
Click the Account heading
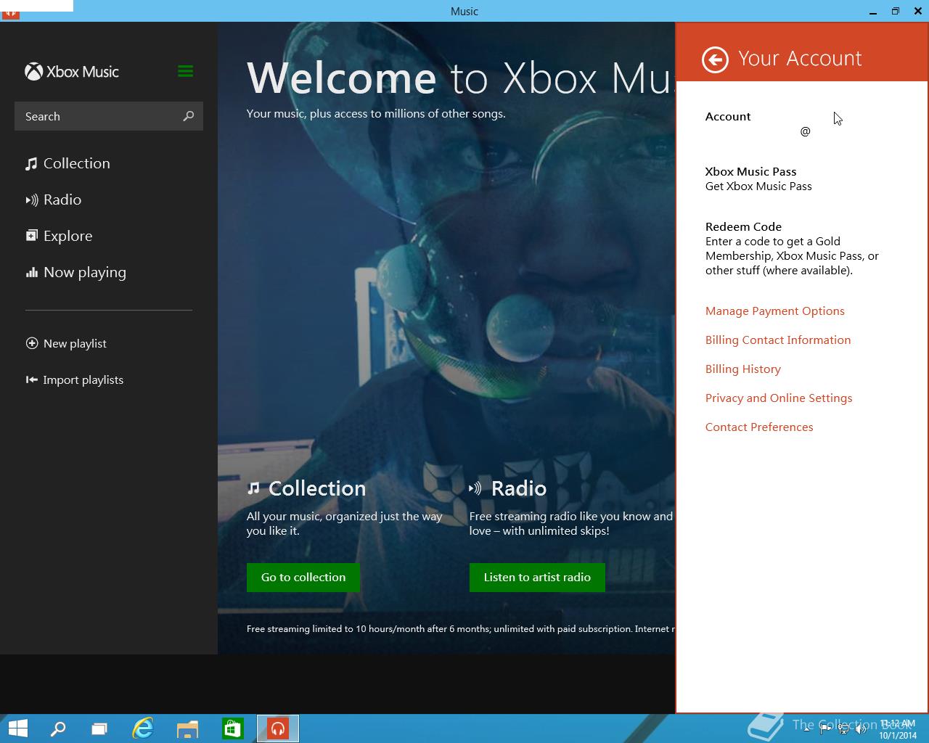click(728, 117)
